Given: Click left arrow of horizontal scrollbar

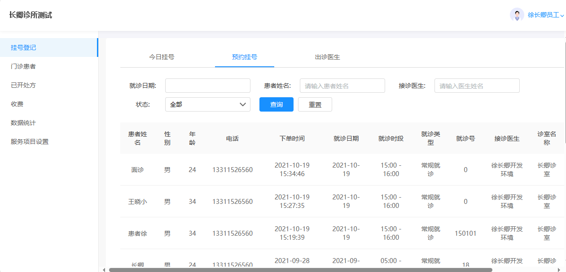Looking at the screenshot, I should pyautogui.click(x=104, y=270).
